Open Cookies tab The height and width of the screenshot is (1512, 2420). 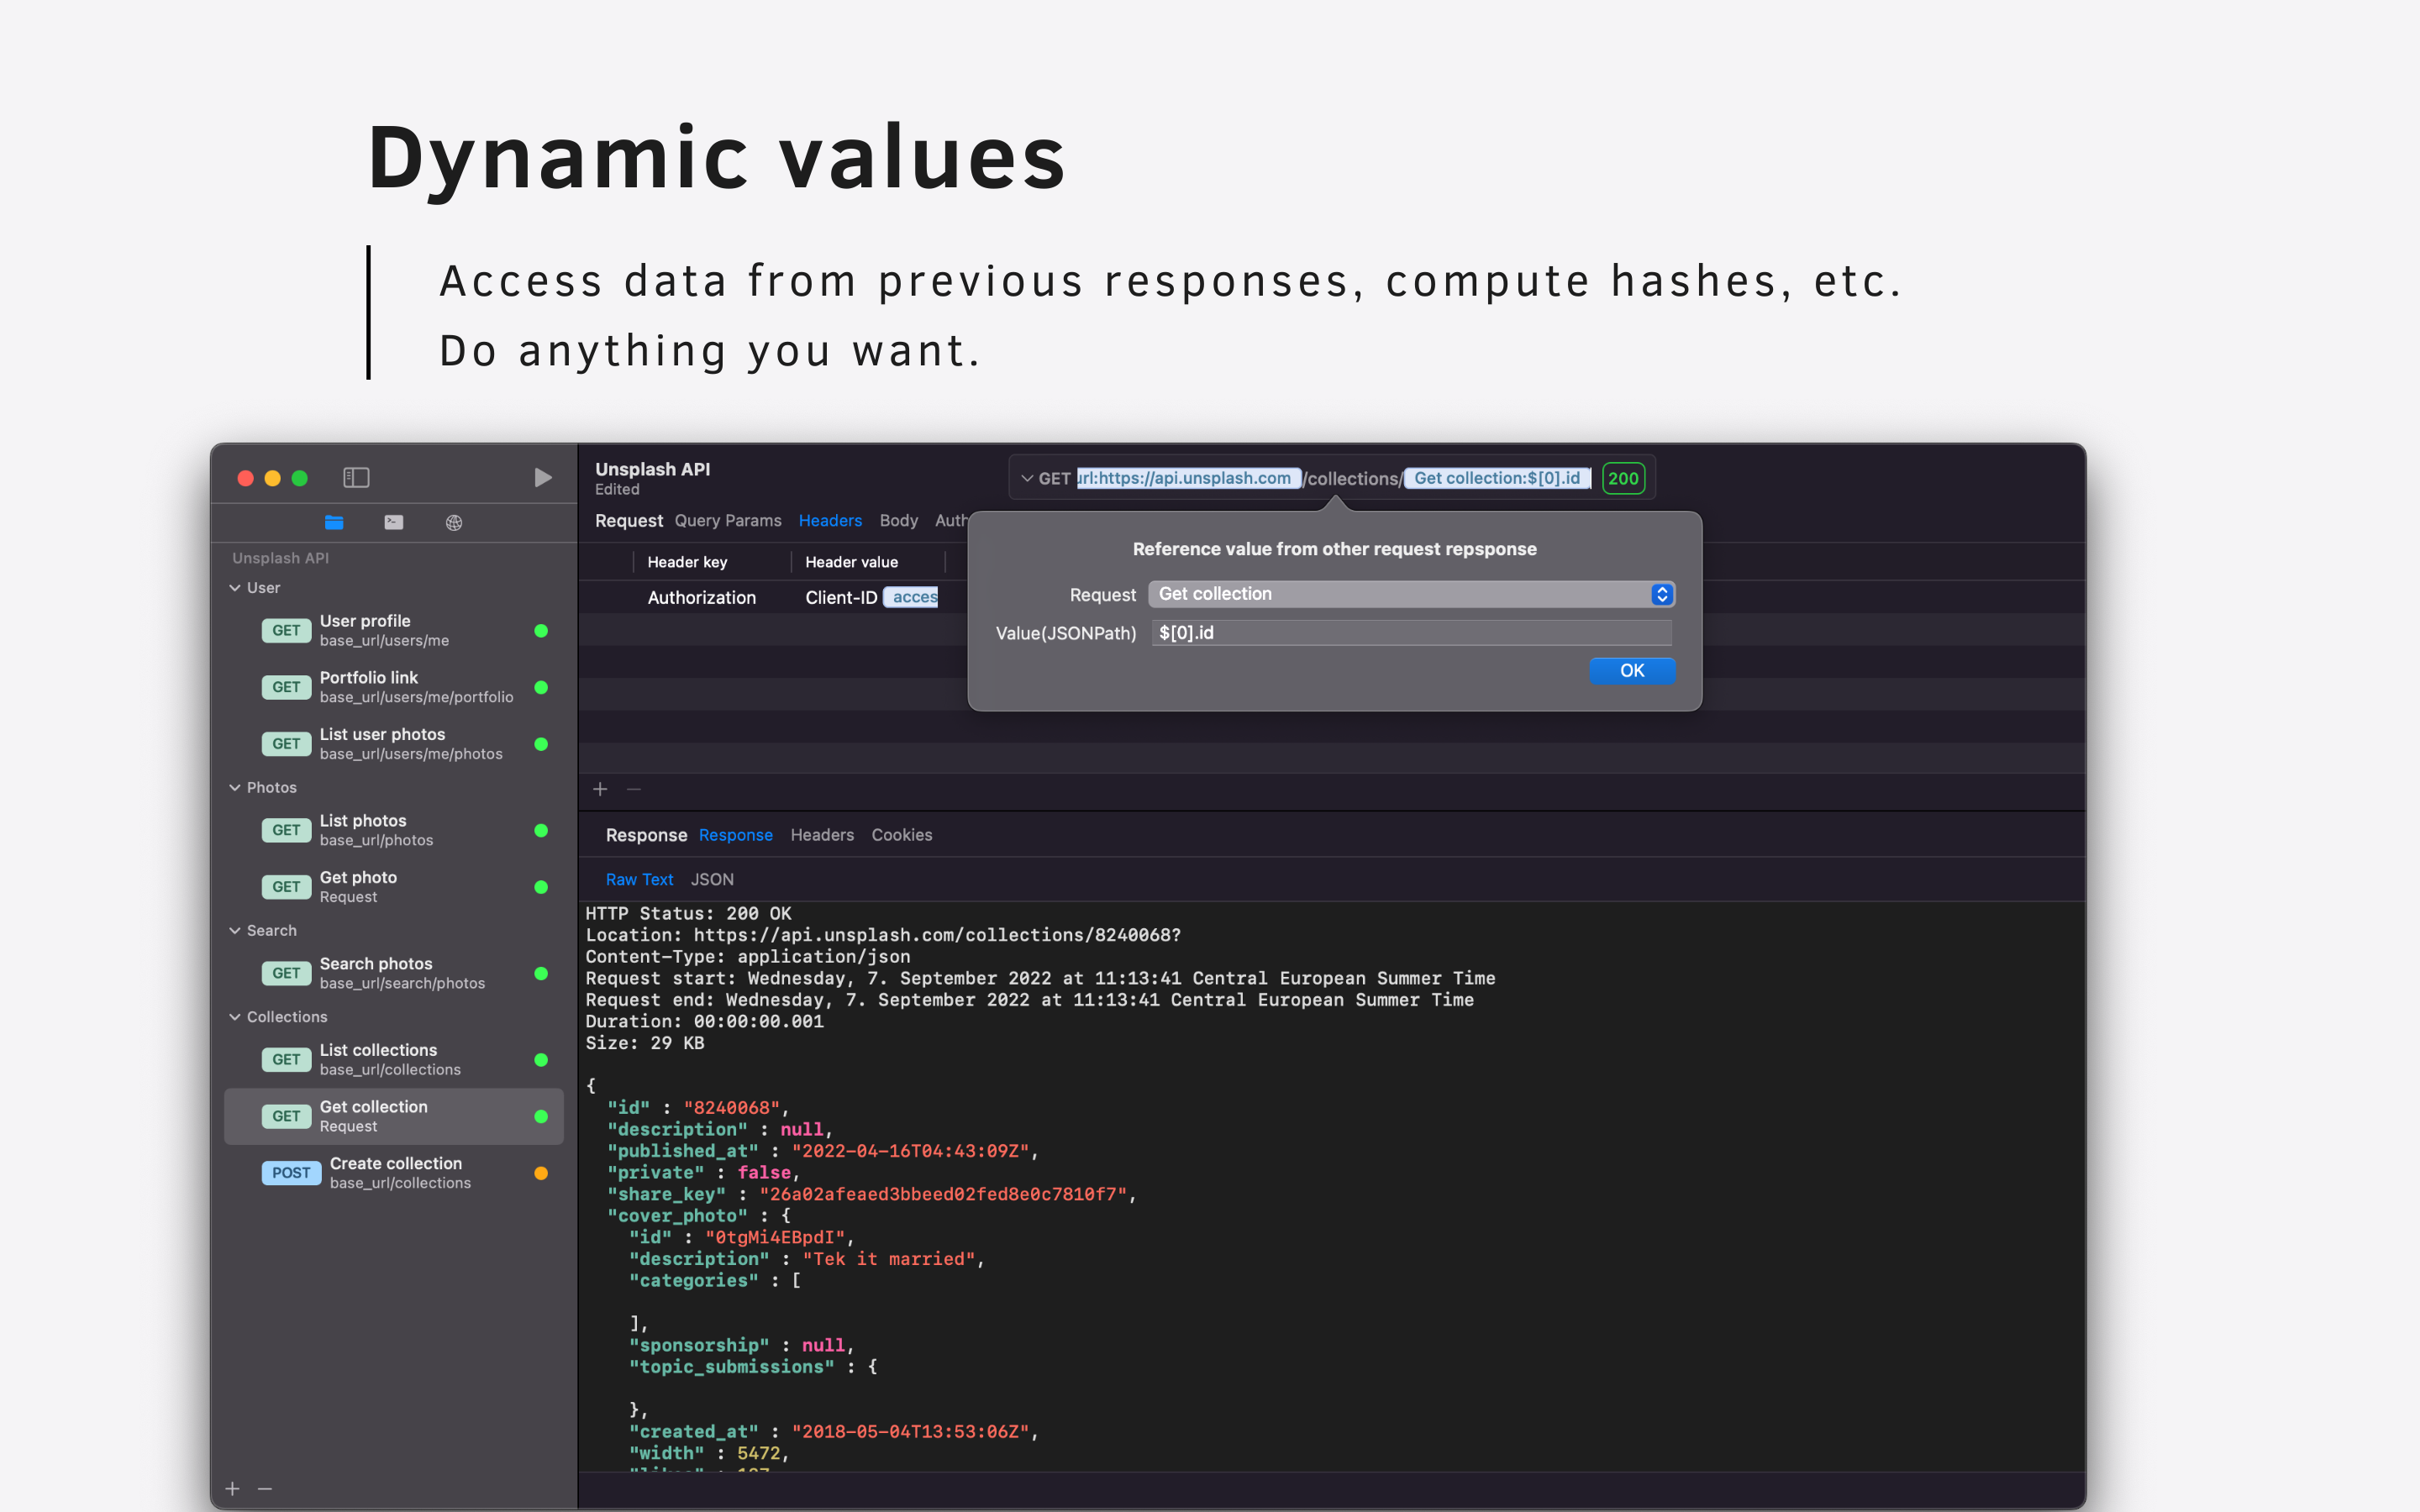tap(902, 835)
